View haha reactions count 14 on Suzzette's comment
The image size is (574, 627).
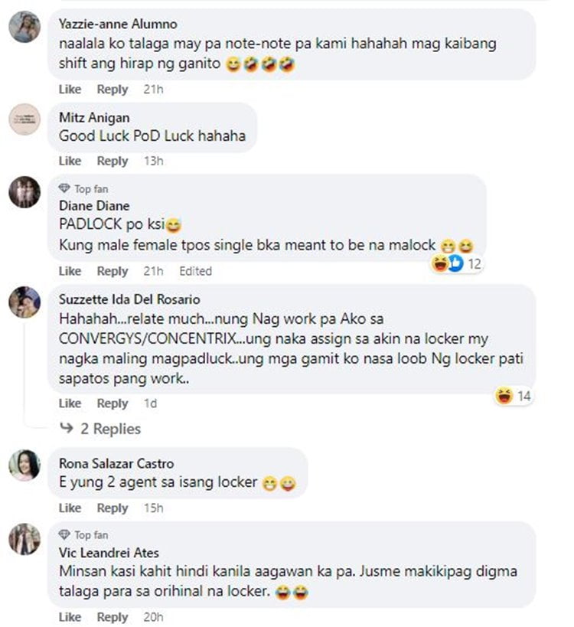tap(514, 396)
